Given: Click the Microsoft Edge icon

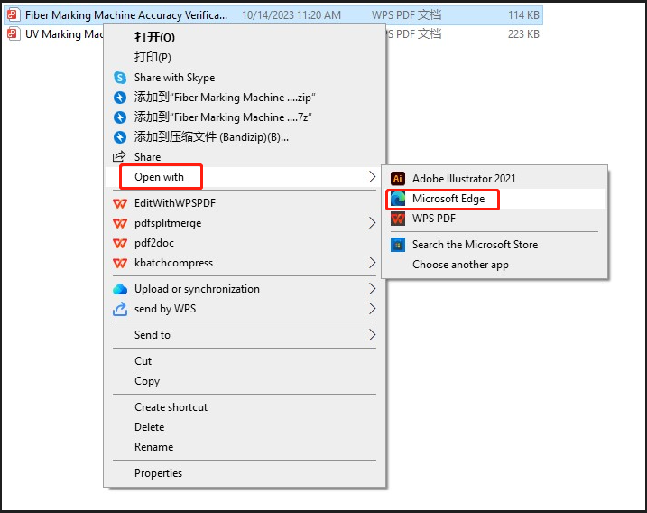Looking at the screenshot, I should pos(398,199).
